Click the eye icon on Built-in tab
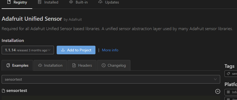The image size is (237, 100). point(71,2)
